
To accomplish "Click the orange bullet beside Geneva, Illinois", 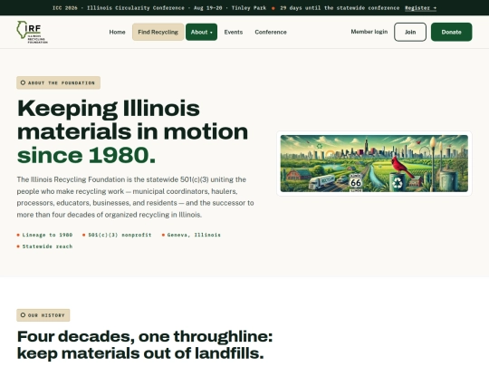I will pos(163,235).
